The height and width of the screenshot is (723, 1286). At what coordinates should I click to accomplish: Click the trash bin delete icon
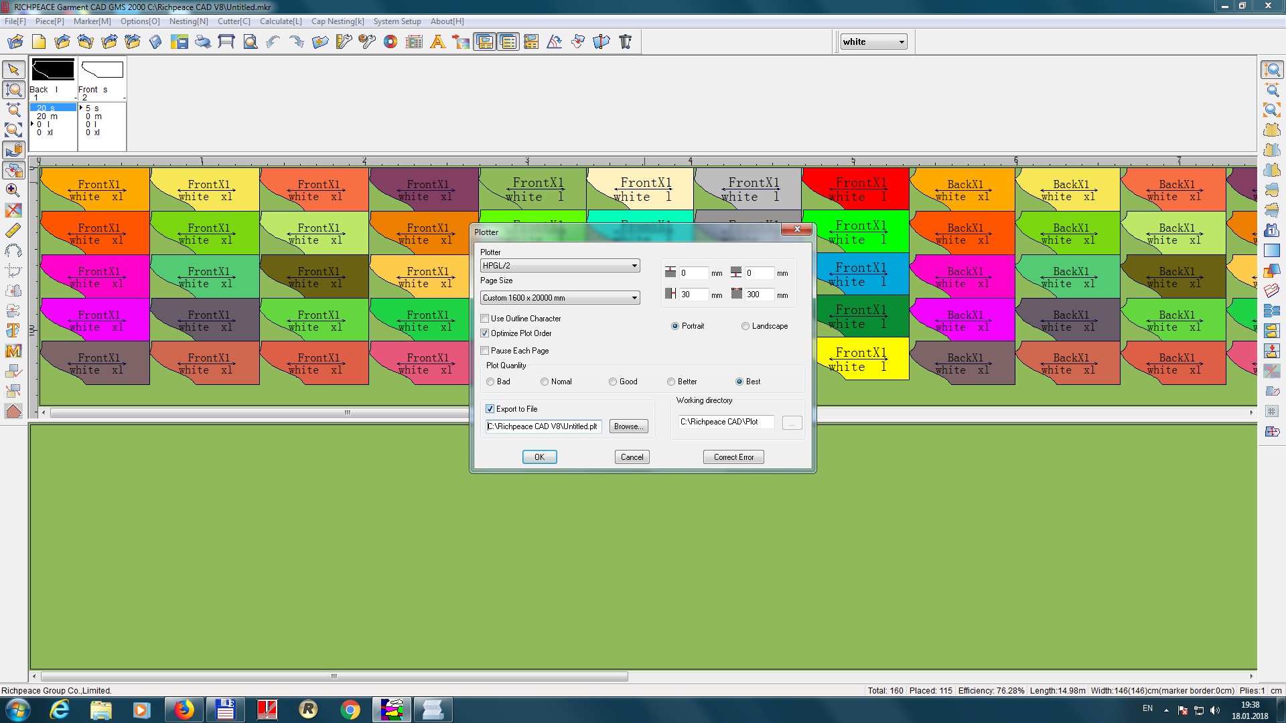tap(625, 42)
